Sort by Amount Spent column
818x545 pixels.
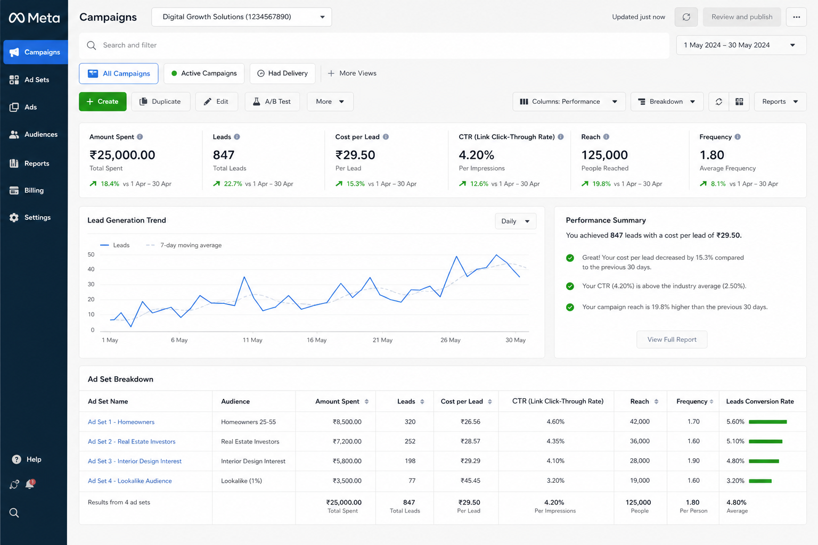coord(367,402)
